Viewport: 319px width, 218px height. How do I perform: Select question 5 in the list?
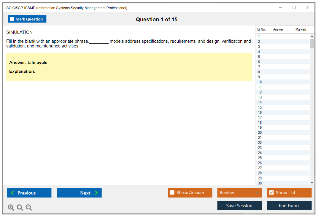(x=259, y=57)
